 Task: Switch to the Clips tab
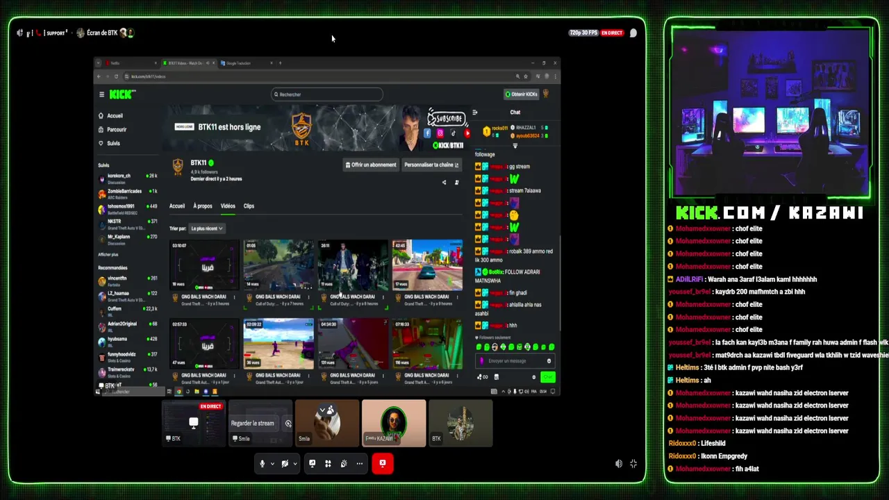pyautogui.click(x=249, y=206)
